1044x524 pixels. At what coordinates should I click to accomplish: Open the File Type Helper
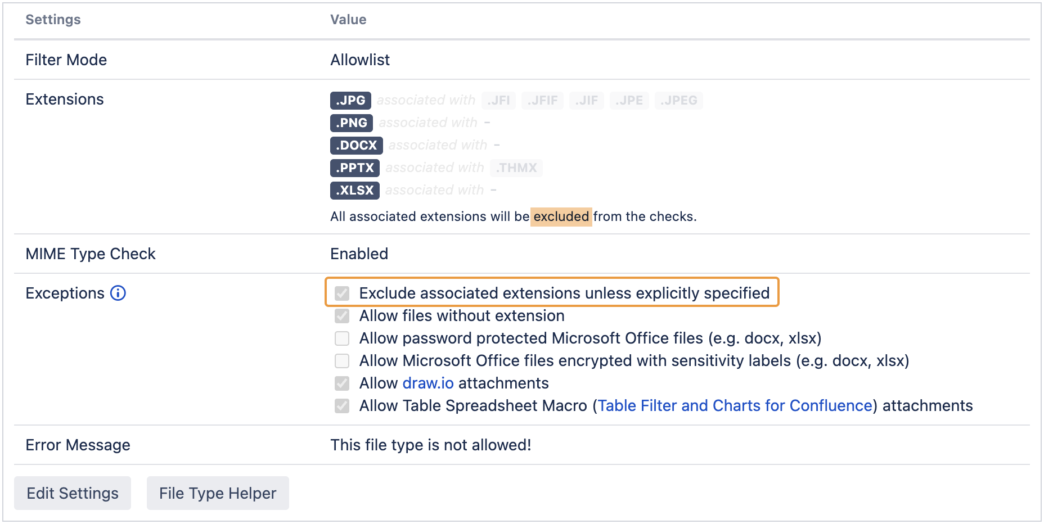218,493
